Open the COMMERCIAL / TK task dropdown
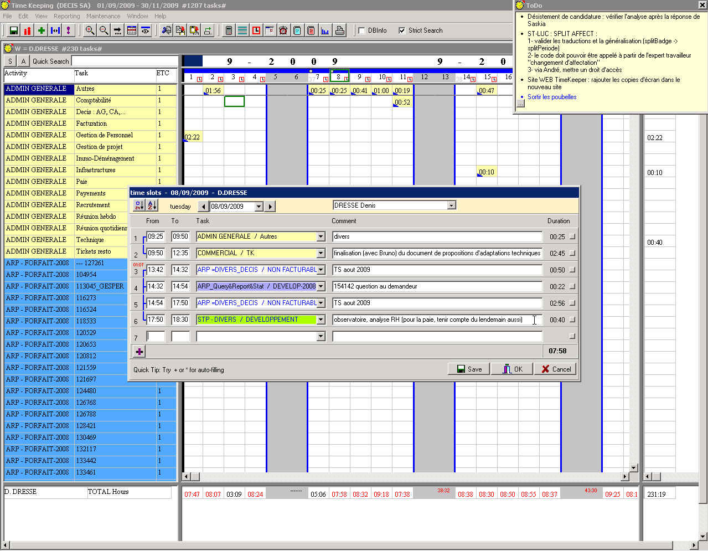 point(321,253)
